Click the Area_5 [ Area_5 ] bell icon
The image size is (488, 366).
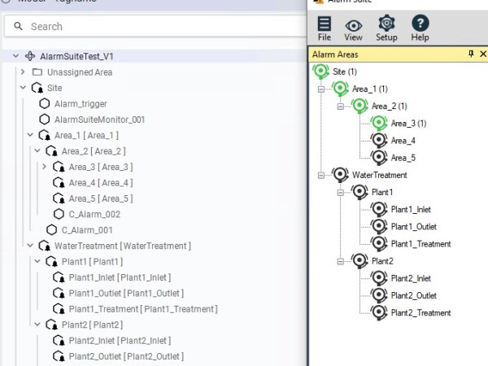59,198
